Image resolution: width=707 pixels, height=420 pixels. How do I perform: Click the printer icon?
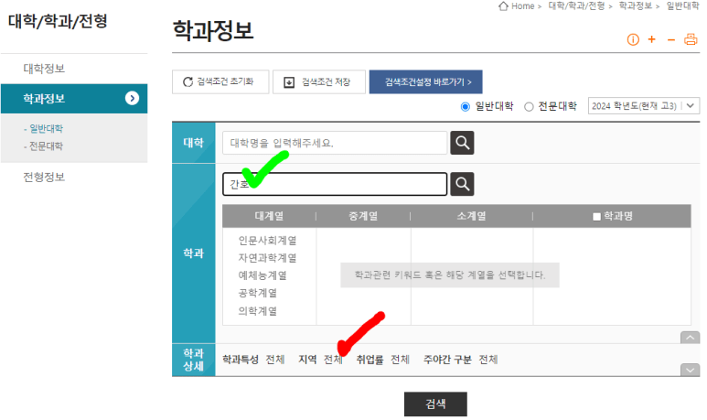(x=691, y=39)
